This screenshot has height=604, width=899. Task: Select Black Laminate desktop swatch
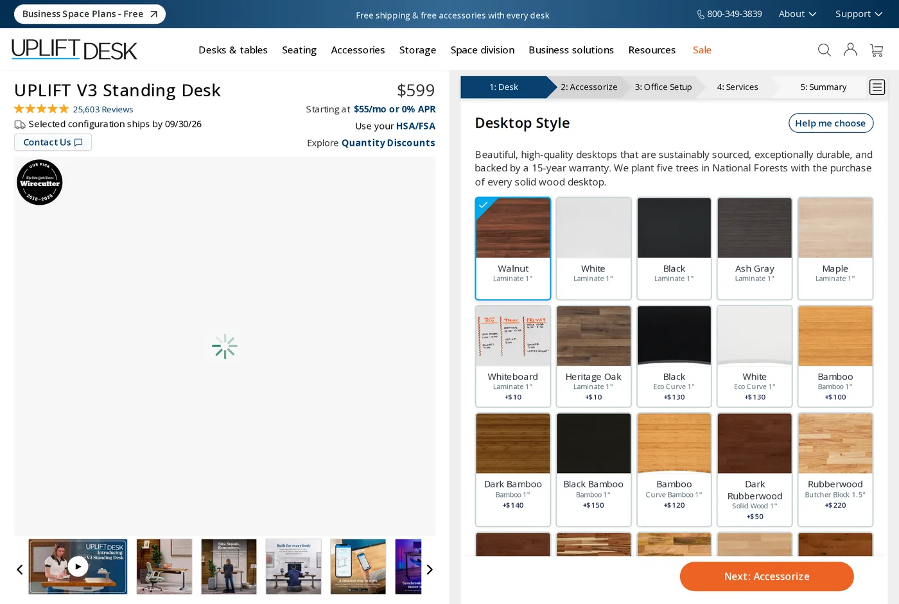(674, 248)
